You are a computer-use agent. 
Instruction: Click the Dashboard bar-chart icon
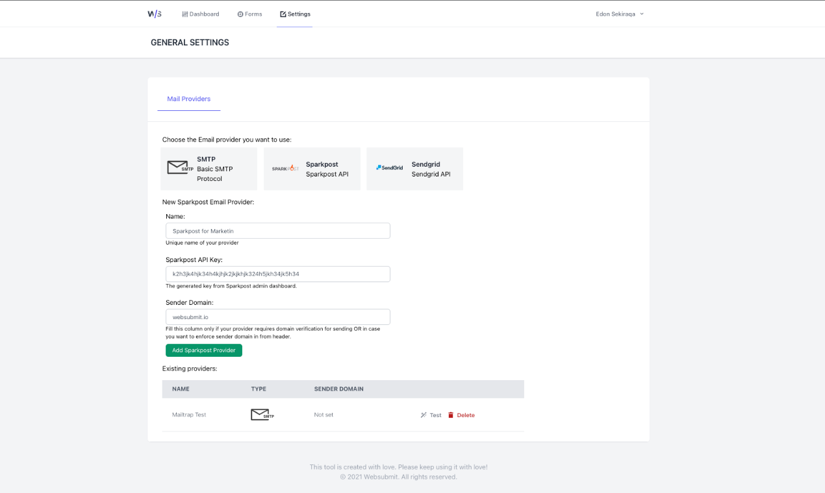click(x=184, y=13)
